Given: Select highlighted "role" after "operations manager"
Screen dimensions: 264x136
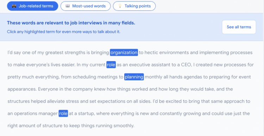Looking at the screenshot, I should click(x=63, y=113).
